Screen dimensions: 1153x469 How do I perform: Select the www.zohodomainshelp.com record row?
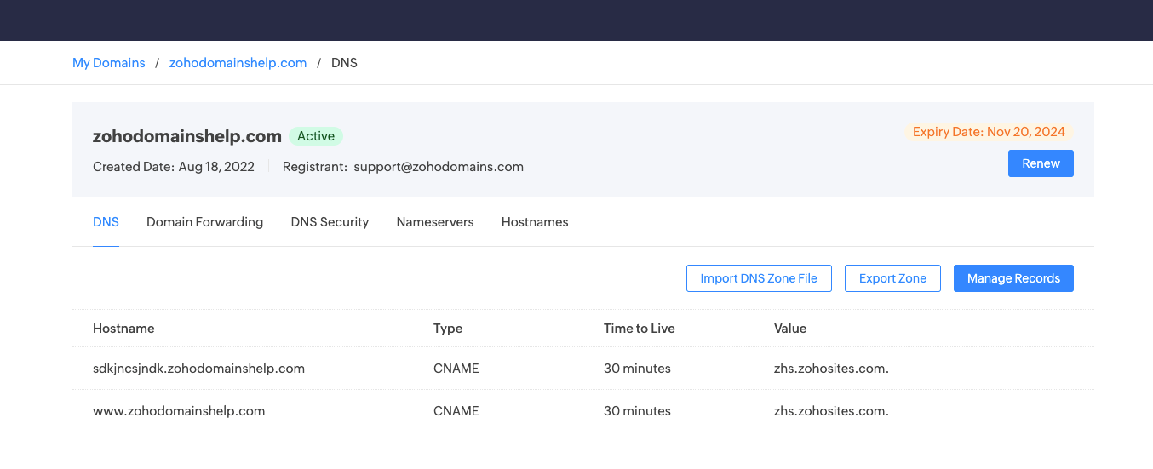582,411
